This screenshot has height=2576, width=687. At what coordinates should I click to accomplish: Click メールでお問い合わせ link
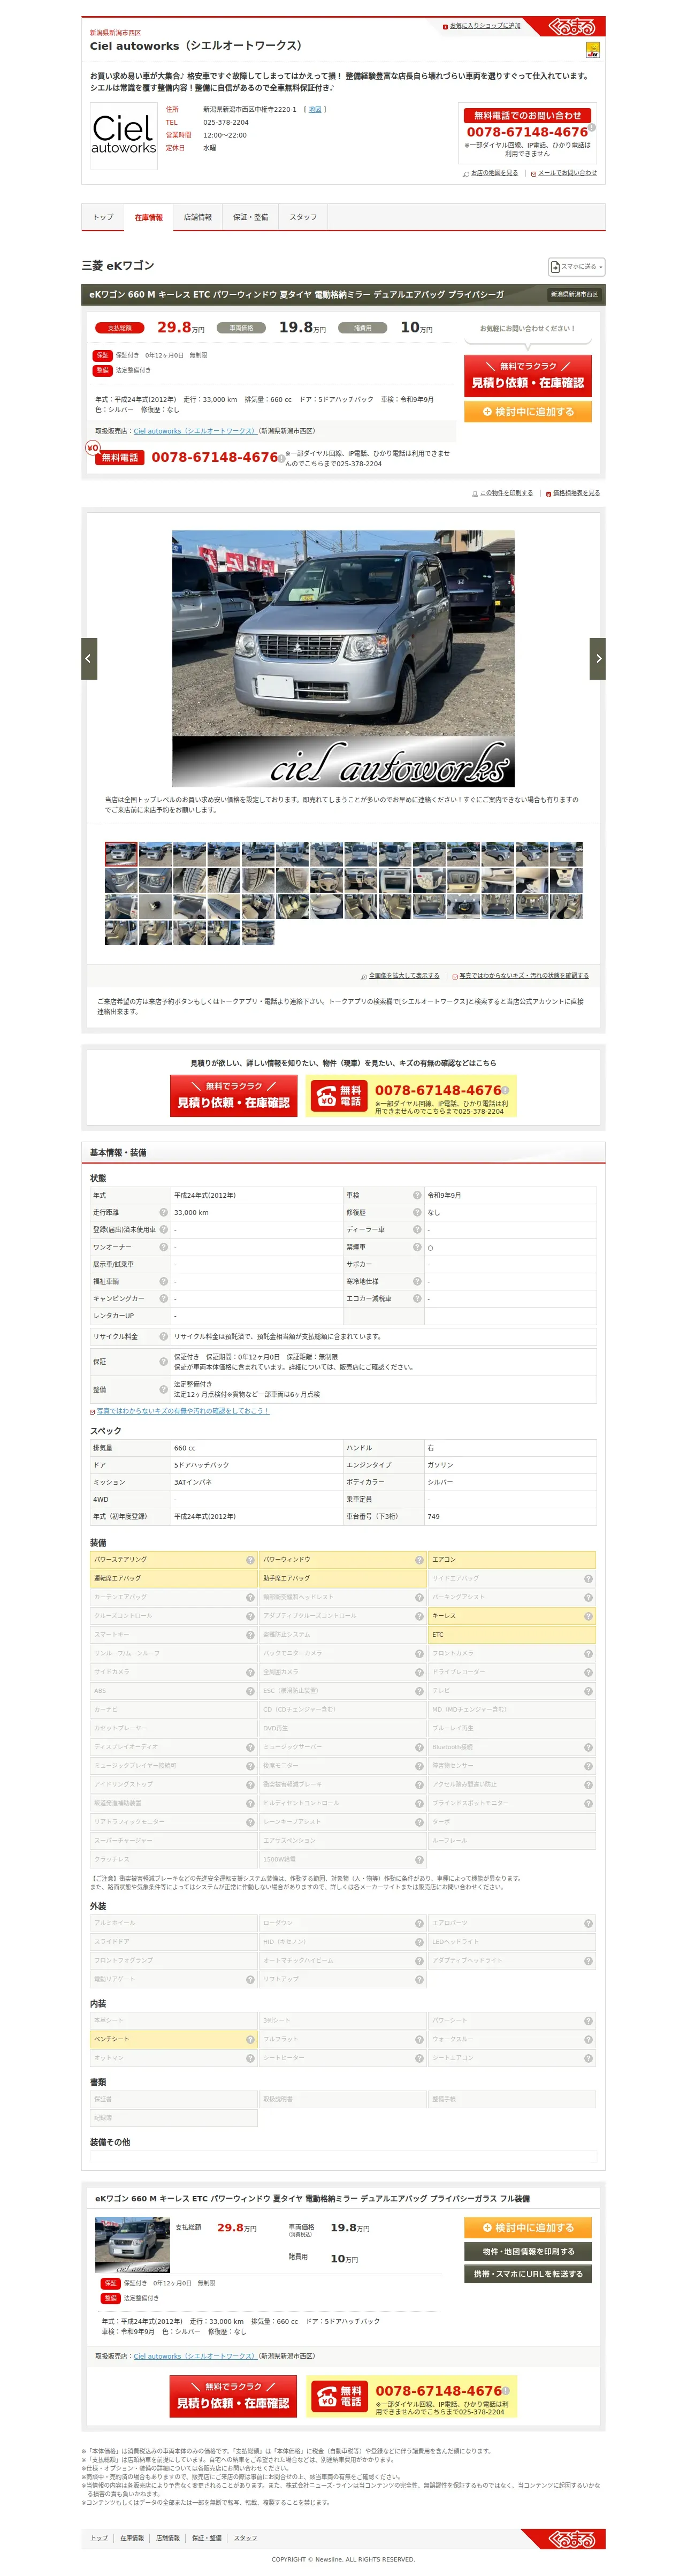click(567, 173)
